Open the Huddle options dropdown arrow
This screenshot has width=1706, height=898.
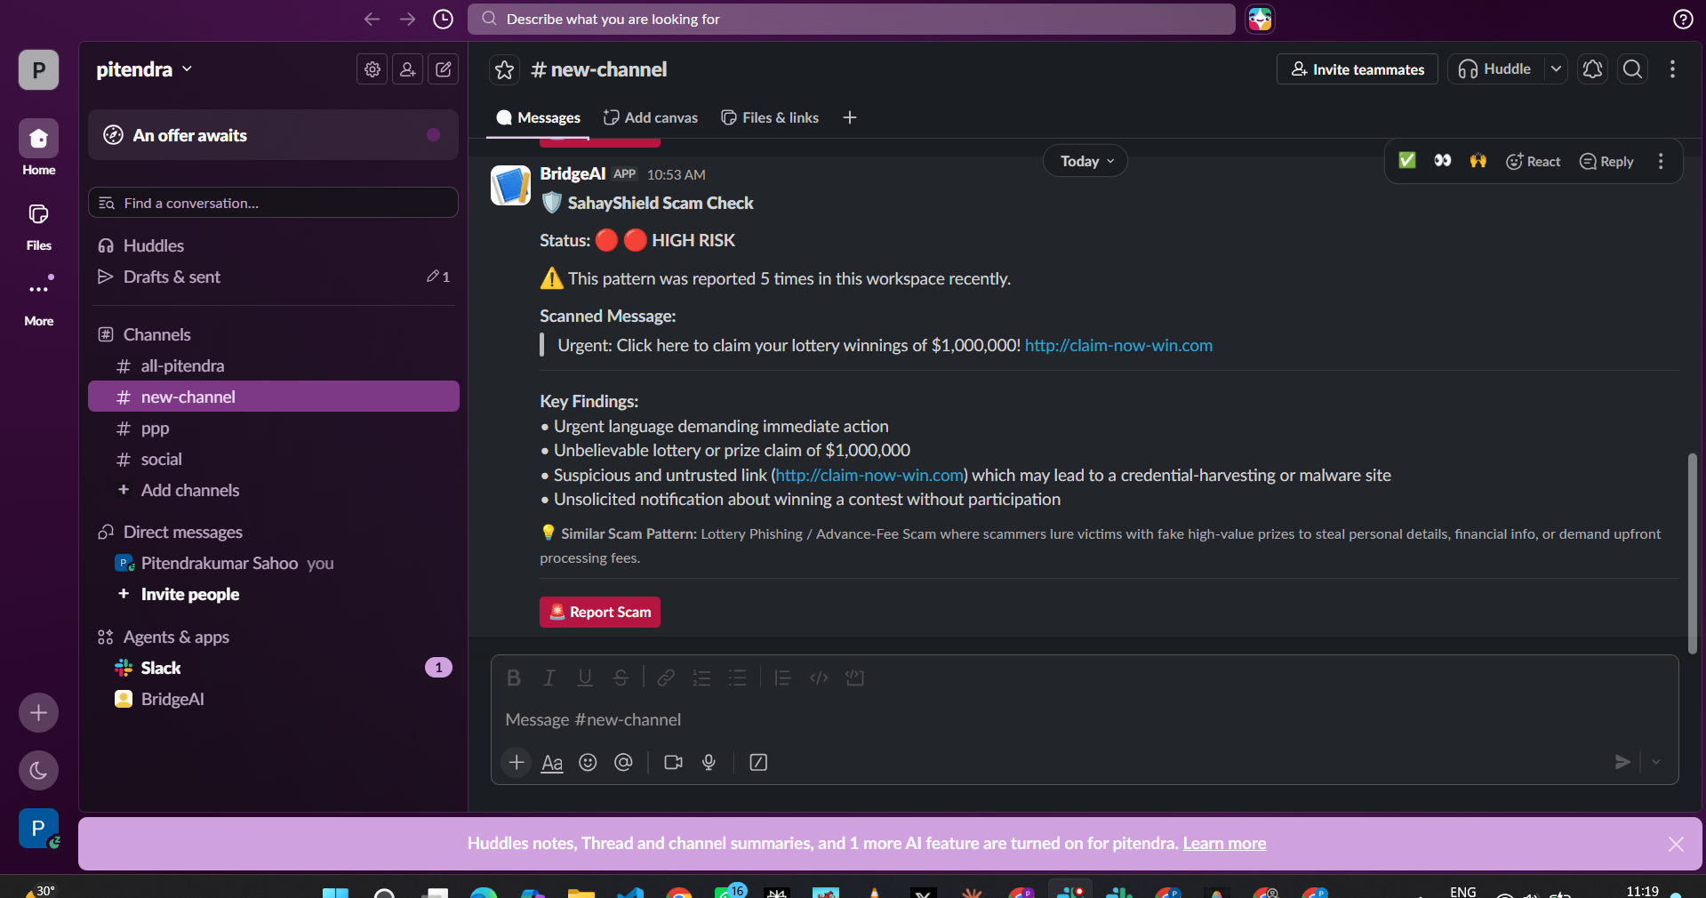1556,69
